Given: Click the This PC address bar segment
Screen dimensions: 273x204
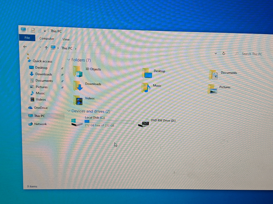Looking at the screenshot, I should [67, 48].
